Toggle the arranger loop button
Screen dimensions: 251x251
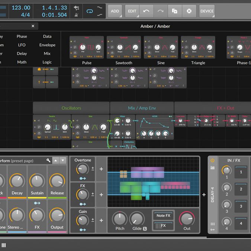click(x=90, y=11)
